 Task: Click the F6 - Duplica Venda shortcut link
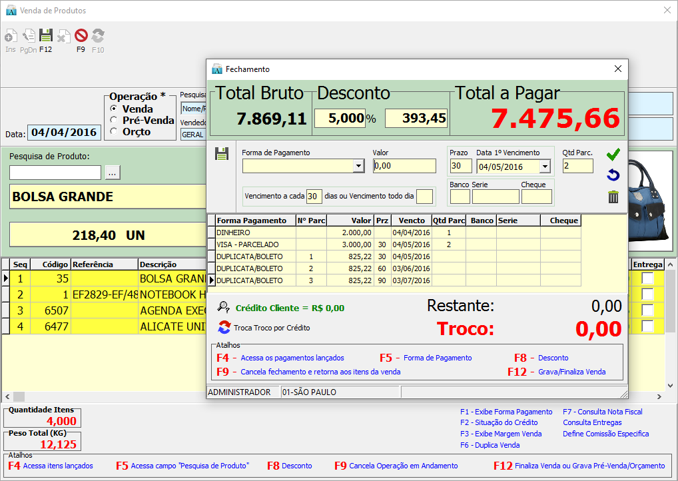[x=490, y=445]
